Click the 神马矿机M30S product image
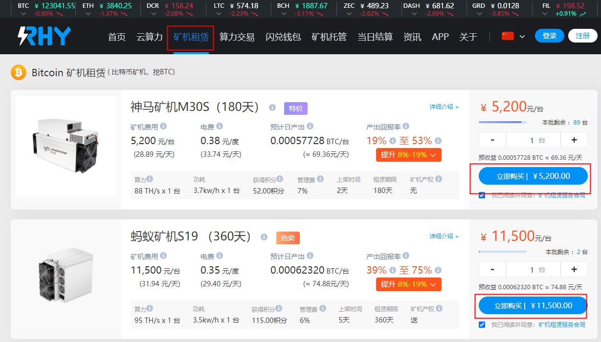Image resolution: width=601 pixels, height=342 pixels. tap(66, 146)
